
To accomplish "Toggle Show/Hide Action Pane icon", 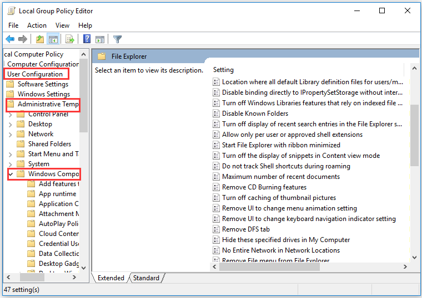I will [100, 39].
